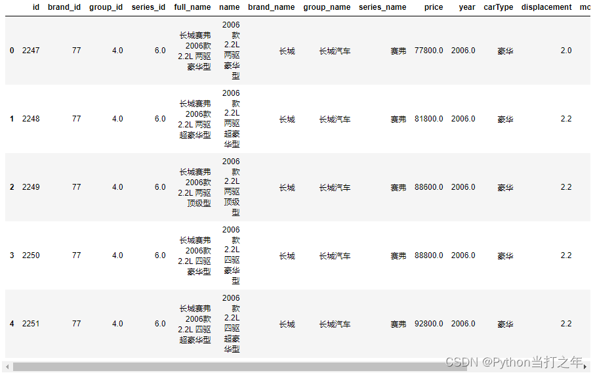This screenshot has width=593, height=375.
Task: Click row index 4
Action: click(x=12, y=324)
